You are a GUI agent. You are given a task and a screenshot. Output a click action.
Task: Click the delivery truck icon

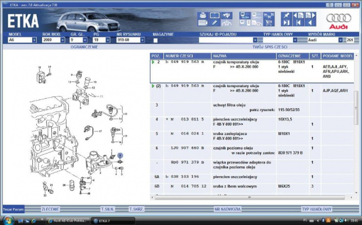(257, 23)
